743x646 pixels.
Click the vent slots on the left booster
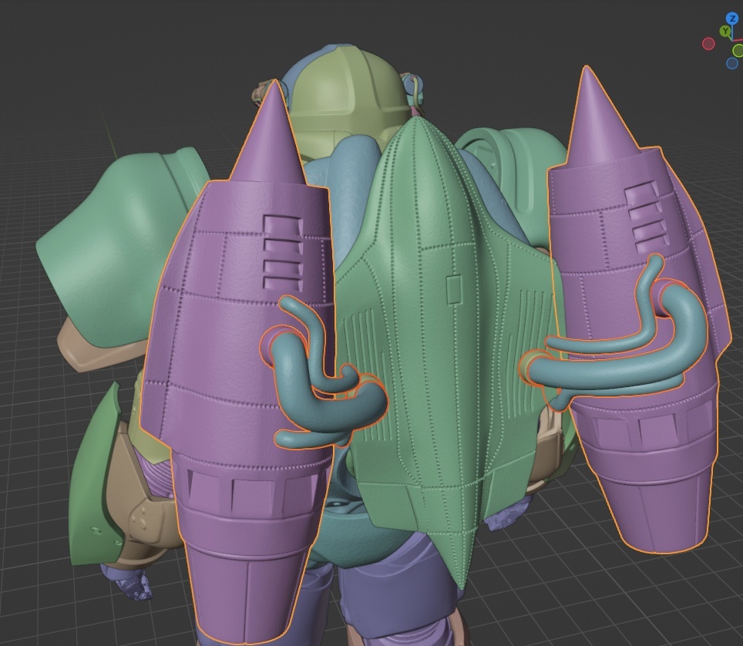(x=284, y=247)
